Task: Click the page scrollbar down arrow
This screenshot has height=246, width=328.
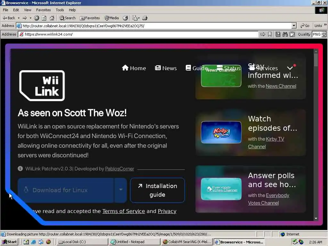Action: pos(316,218)
